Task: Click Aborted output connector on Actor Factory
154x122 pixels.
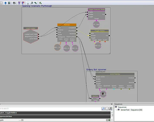Action: [x=135, y=82]
